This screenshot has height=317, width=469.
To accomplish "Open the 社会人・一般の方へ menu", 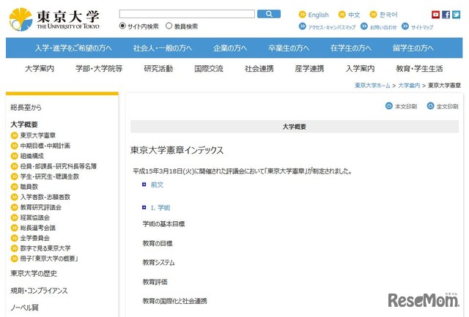I will [163, 48].
